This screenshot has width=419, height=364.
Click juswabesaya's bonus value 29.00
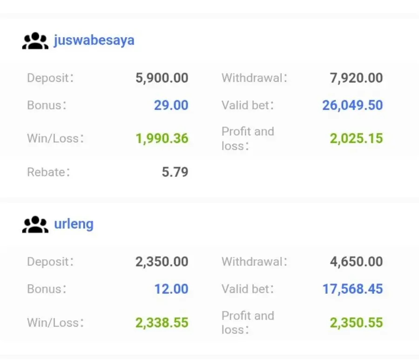[171, 105]
